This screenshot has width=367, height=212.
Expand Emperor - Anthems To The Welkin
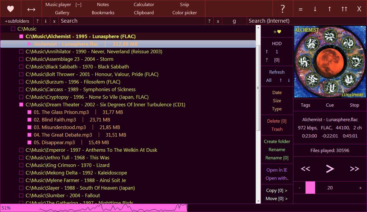(x=91, y=150)
